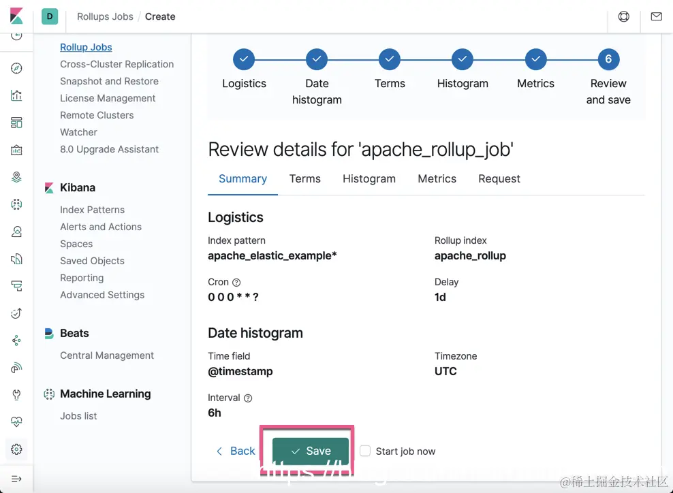Click the index pattern value apache_elastic_example*
Image resolution: width=673 pixels, height=493 pixels.
(x=272, y=256)
